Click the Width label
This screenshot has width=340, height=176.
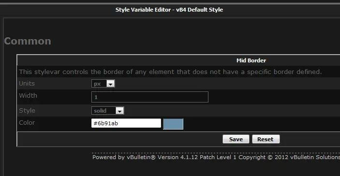coord(28,96)
